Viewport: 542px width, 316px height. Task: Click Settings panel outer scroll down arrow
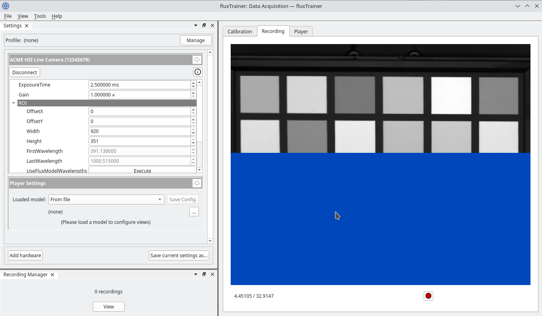click(210, 241)
